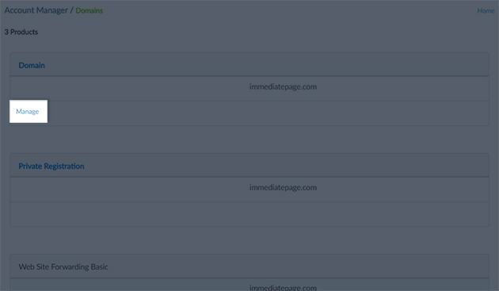The width and height of the screenshot is (499, 291).
Task: Open the Domain section heading
Action: [x=32, y=65]
